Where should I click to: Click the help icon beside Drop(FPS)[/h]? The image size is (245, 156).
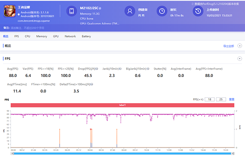click(x=97, y=69)
